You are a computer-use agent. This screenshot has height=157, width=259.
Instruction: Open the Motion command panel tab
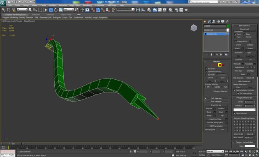coord(218,21)
